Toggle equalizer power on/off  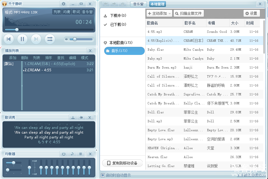pos(64,154)
